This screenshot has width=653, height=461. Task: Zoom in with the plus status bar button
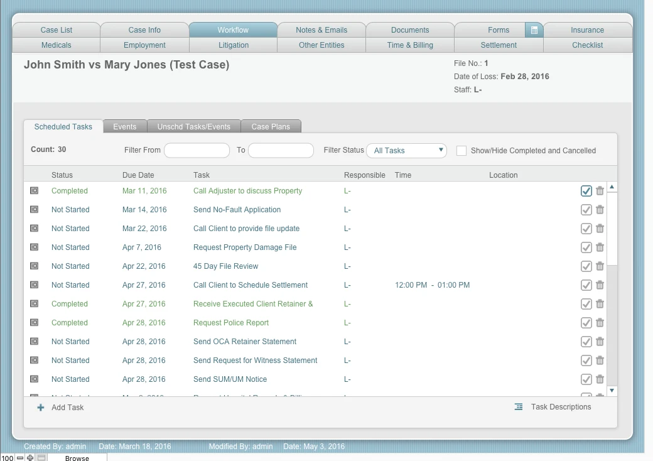[x=30, y=457]
